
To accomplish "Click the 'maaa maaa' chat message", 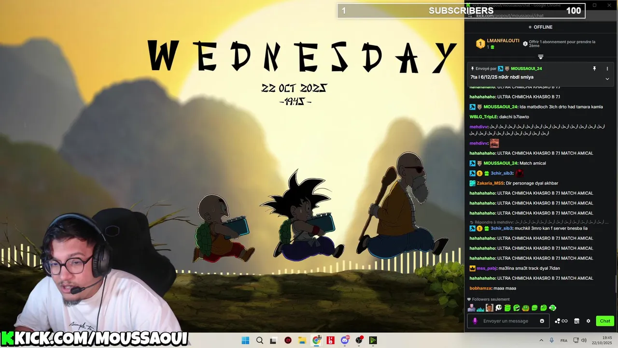I will [505, 288].
